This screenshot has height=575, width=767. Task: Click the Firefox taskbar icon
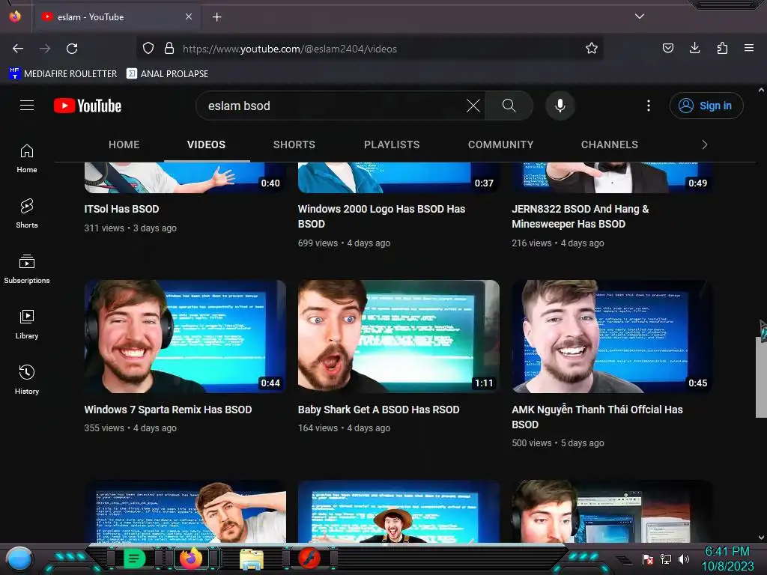click(191, 559)
